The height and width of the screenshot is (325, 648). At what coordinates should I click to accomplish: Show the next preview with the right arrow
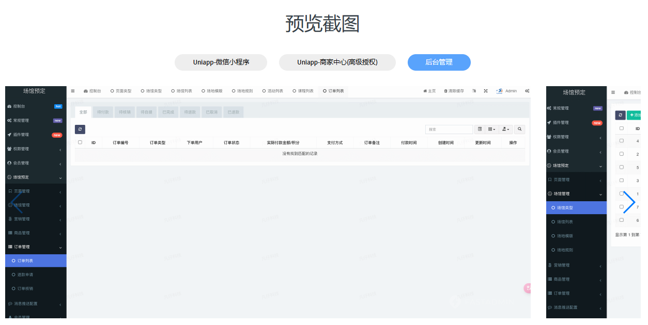[628, 202]
